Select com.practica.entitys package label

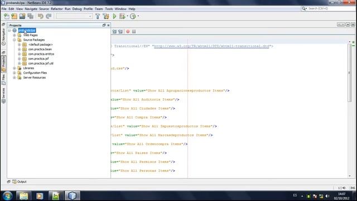41,54
